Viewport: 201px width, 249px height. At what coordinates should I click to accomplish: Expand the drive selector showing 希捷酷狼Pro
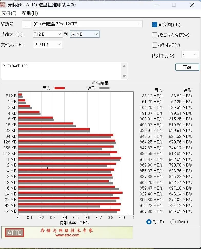click(x=87, y=24)
